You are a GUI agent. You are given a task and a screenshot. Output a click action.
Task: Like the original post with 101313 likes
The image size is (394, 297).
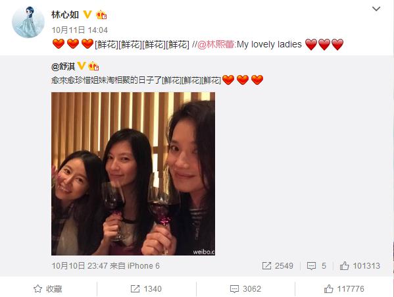360,266
